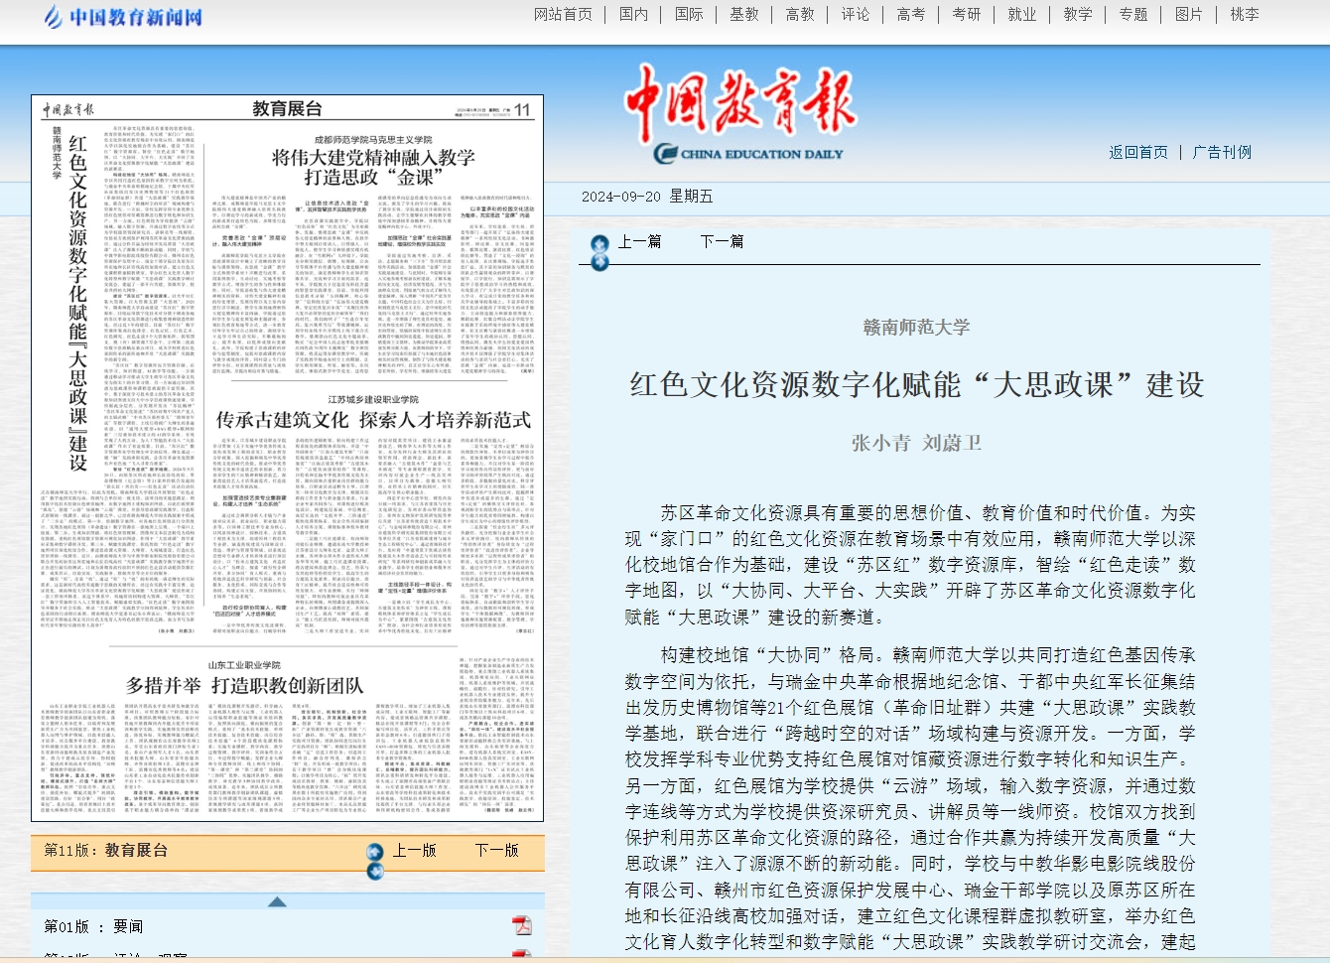Go to the 国内 section
1330x963 pixels.
click(x=633, y=14)
